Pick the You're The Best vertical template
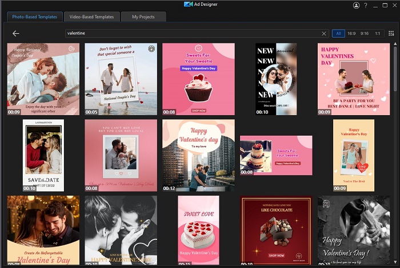Screen dimensions: 400x268 [354, 155]
